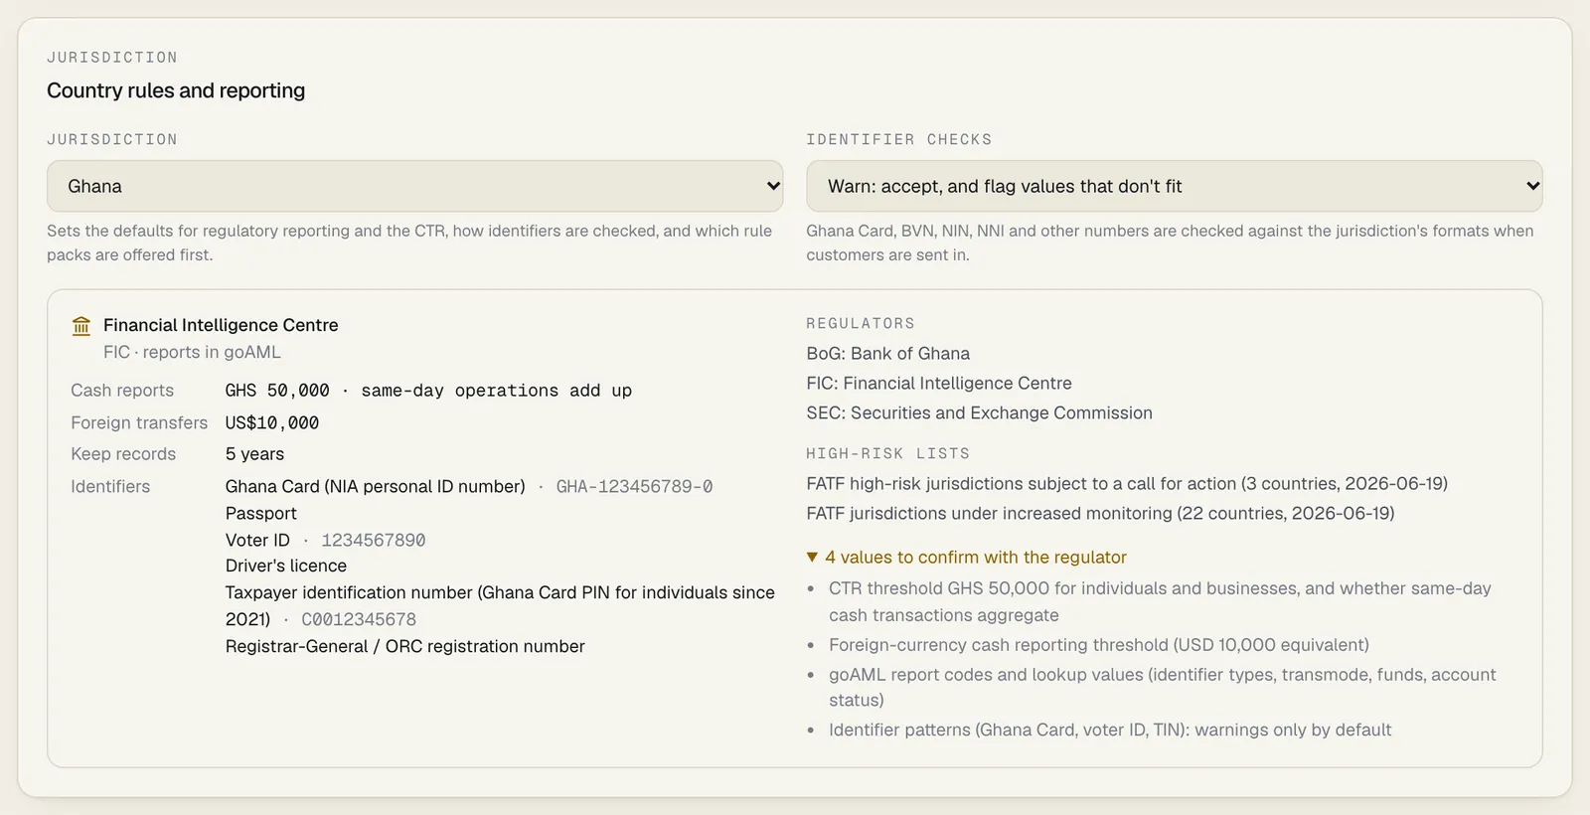Click the 'Foreign-currency cash reporting threshold' bullet

coord(1099,645)
